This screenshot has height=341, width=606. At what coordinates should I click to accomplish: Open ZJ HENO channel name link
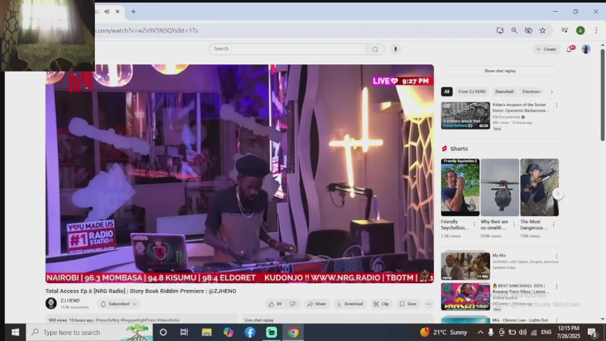tap(70, 301)
